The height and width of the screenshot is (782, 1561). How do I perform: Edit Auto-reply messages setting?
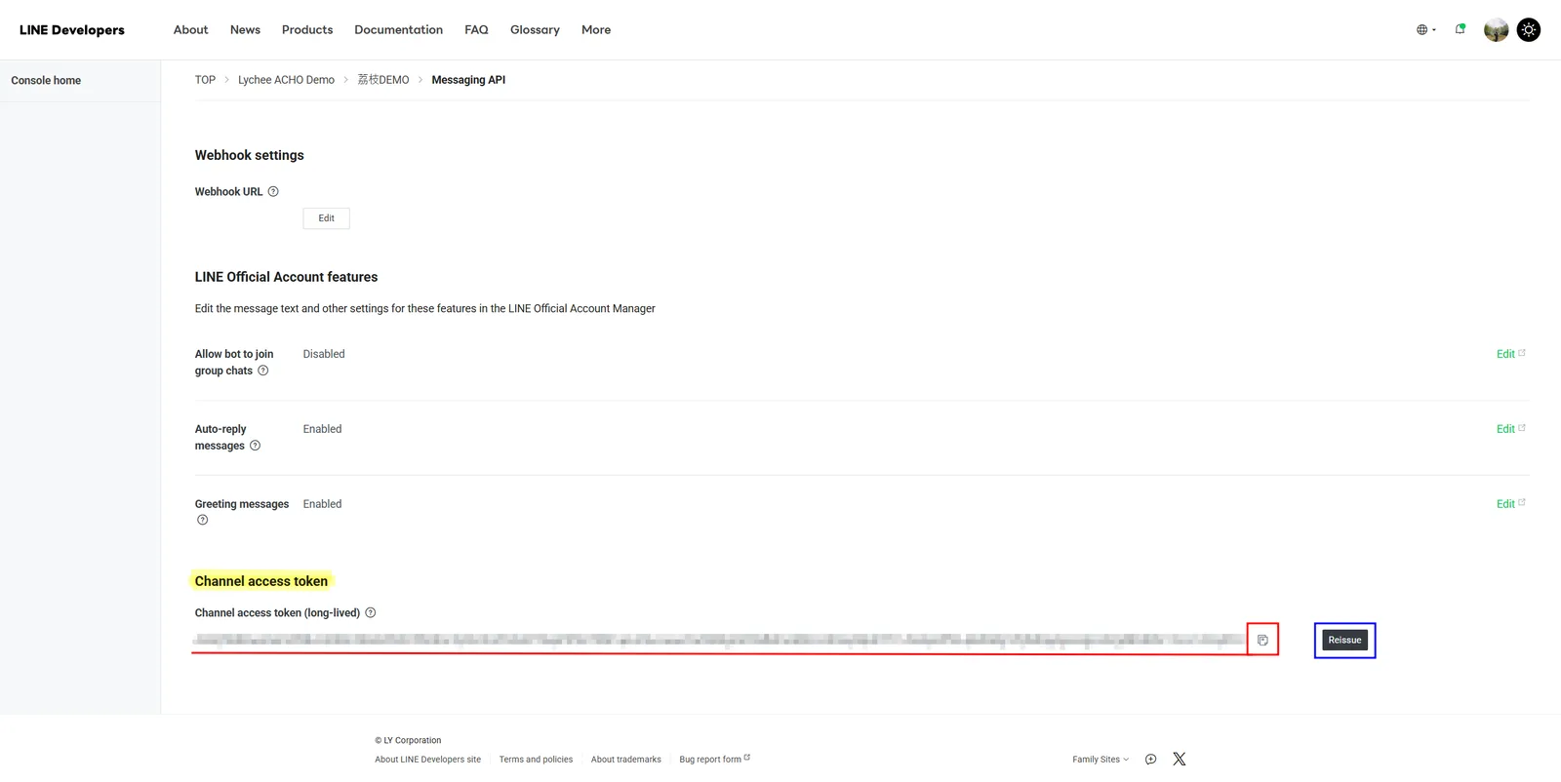point(1510,429)
